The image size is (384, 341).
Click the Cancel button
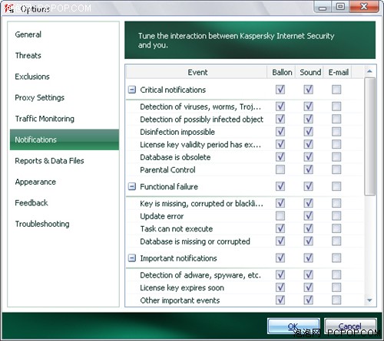pyautogui.click(x=350, y=326)
